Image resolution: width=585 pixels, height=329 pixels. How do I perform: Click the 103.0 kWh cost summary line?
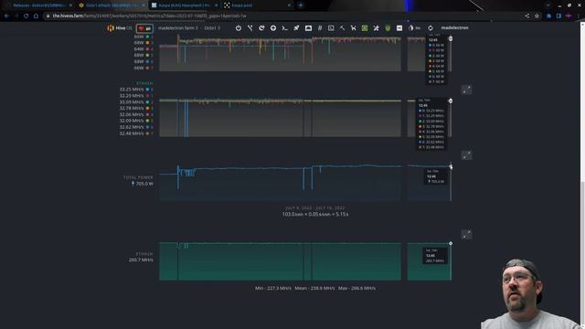[x=315, y=215]
